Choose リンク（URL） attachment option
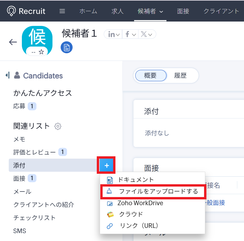 pyautogui.click(x=139, y=226)
